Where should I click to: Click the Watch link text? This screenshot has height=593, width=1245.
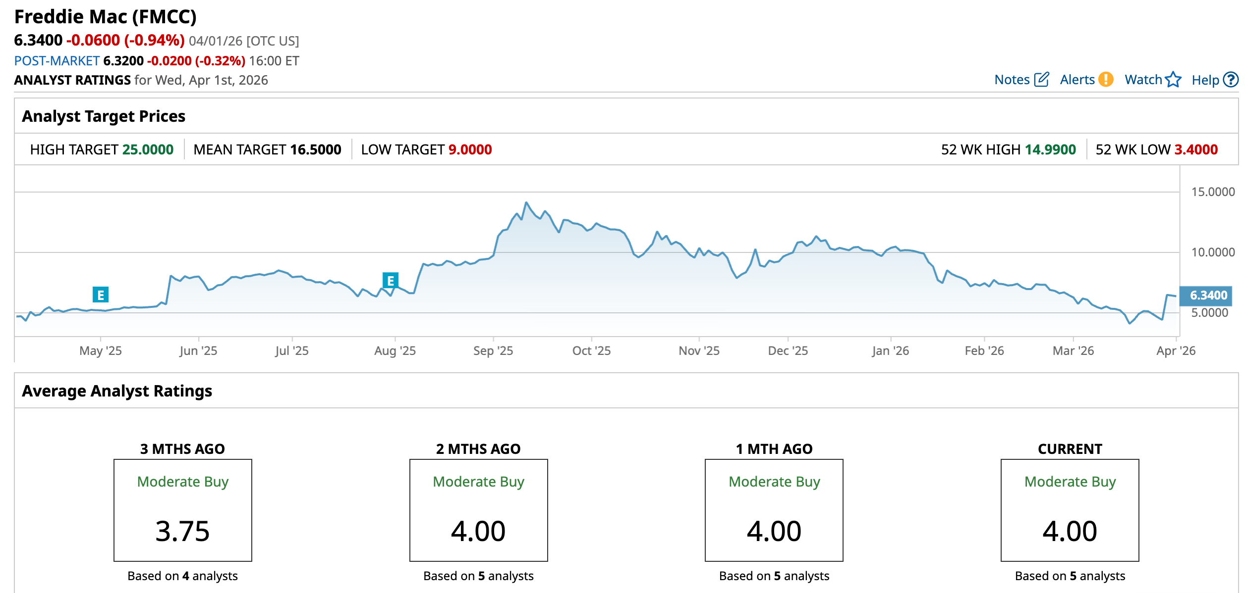(x=1143, y=80)
